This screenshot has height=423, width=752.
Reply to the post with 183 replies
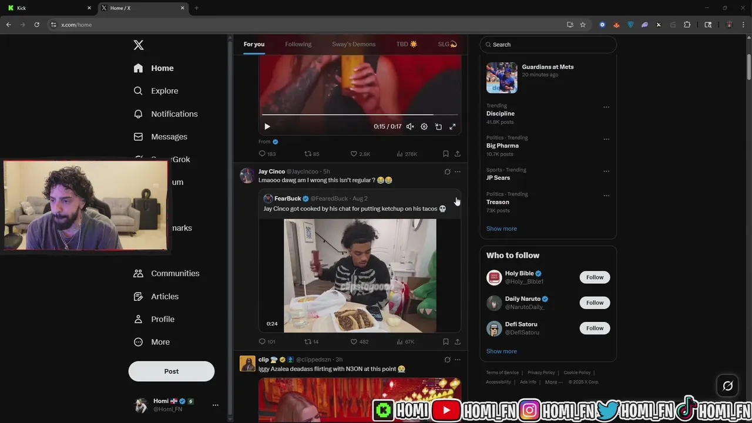pos(267,154)
